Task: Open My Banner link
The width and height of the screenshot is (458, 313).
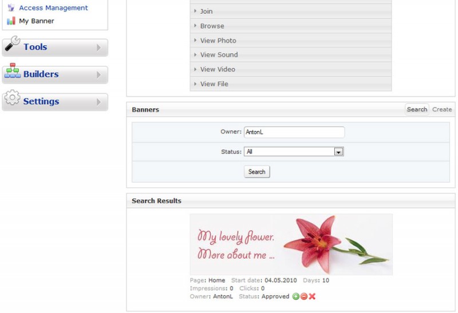Action: [37, 21]
